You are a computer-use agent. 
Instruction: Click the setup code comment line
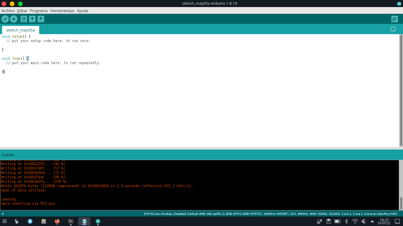tap(48, 41)
